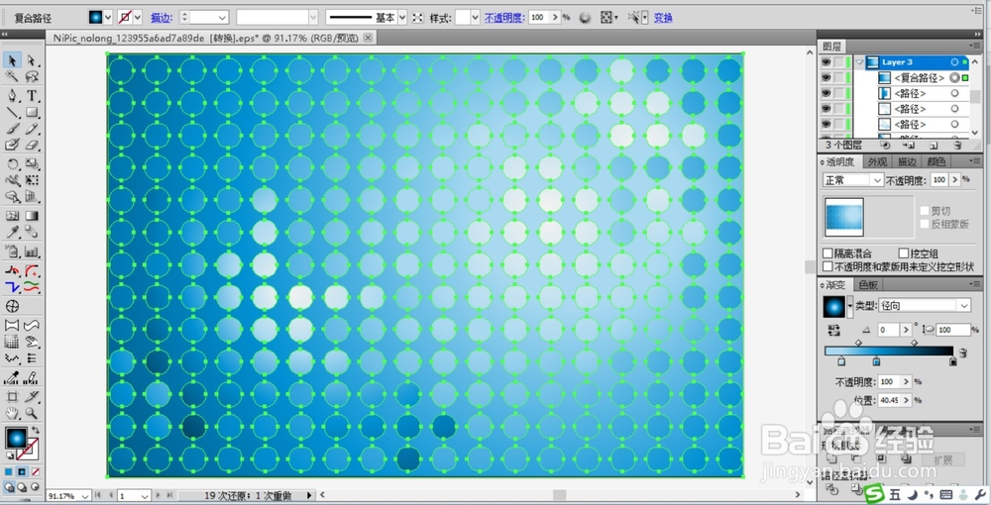991x505 pixels.
Task: Select the Magic Wand tool
Action: [12, 77]
